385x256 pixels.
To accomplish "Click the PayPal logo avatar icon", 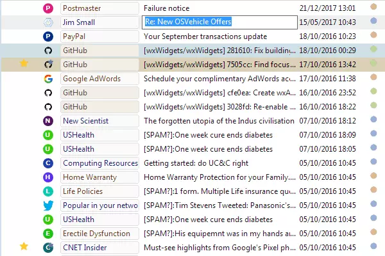I will tap(48, 36).
